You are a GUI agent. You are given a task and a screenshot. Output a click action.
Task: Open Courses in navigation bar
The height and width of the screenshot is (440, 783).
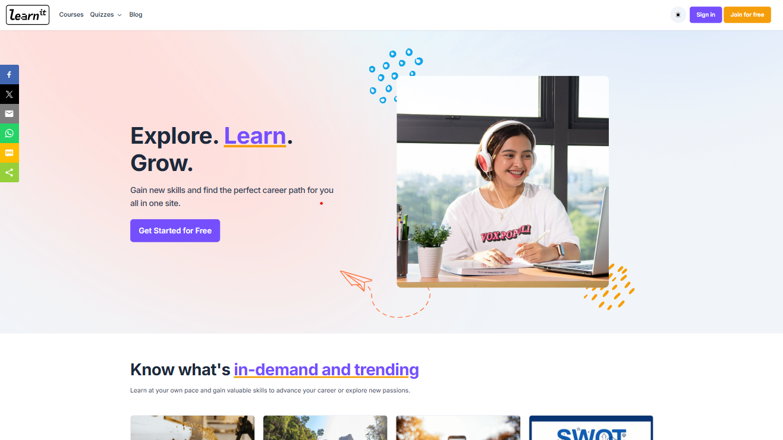pos(71,15)
